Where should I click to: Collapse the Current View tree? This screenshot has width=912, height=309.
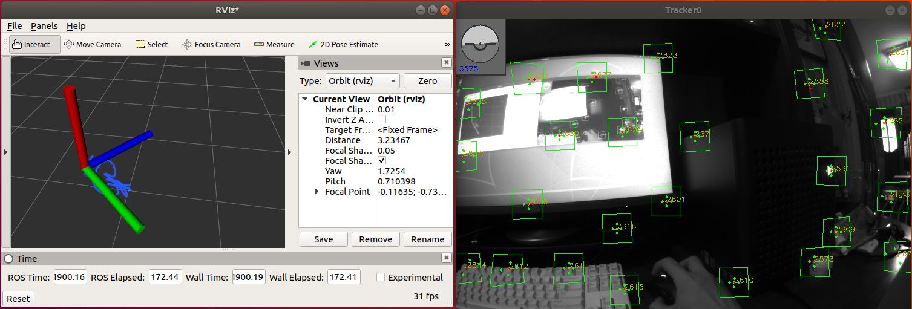click(305, 99)
